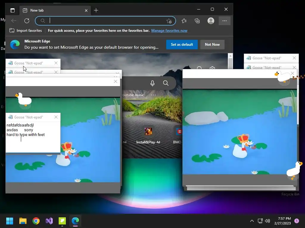Click the Set as default button

(182, 45)
